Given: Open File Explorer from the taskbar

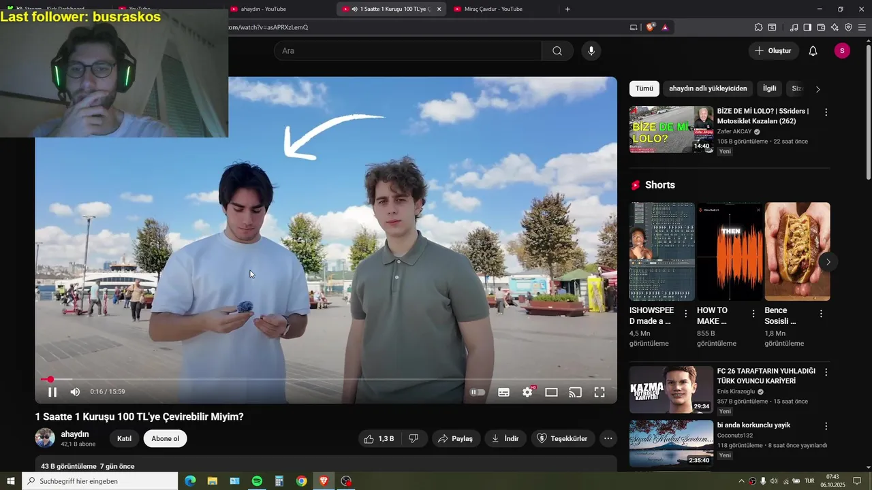Looking at the screenshot, I should click(x=212, y=481).
